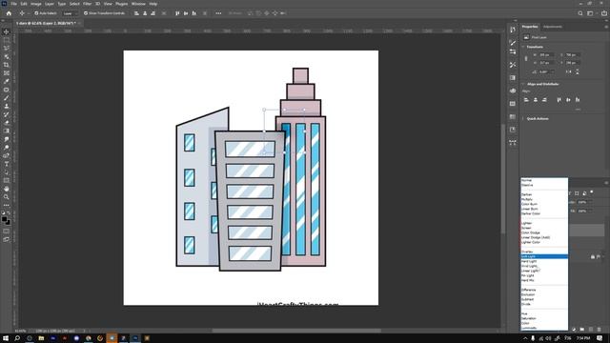Open File Explorer from the taskbar
This screenshot has height=343, width=610.
pos(41,338)
